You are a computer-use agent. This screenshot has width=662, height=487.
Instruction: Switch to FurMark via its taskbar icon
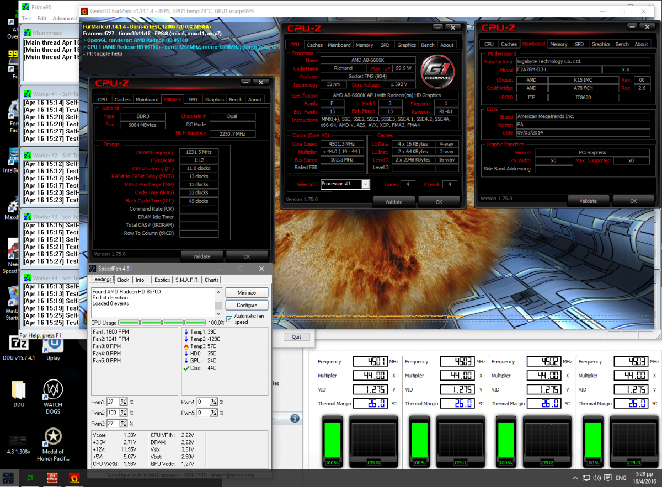pyautogui.click(x=74, y=478)
